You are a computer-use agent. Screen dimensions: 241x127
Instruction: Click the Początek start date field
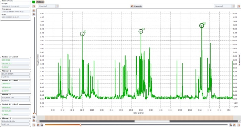[15, 6]
